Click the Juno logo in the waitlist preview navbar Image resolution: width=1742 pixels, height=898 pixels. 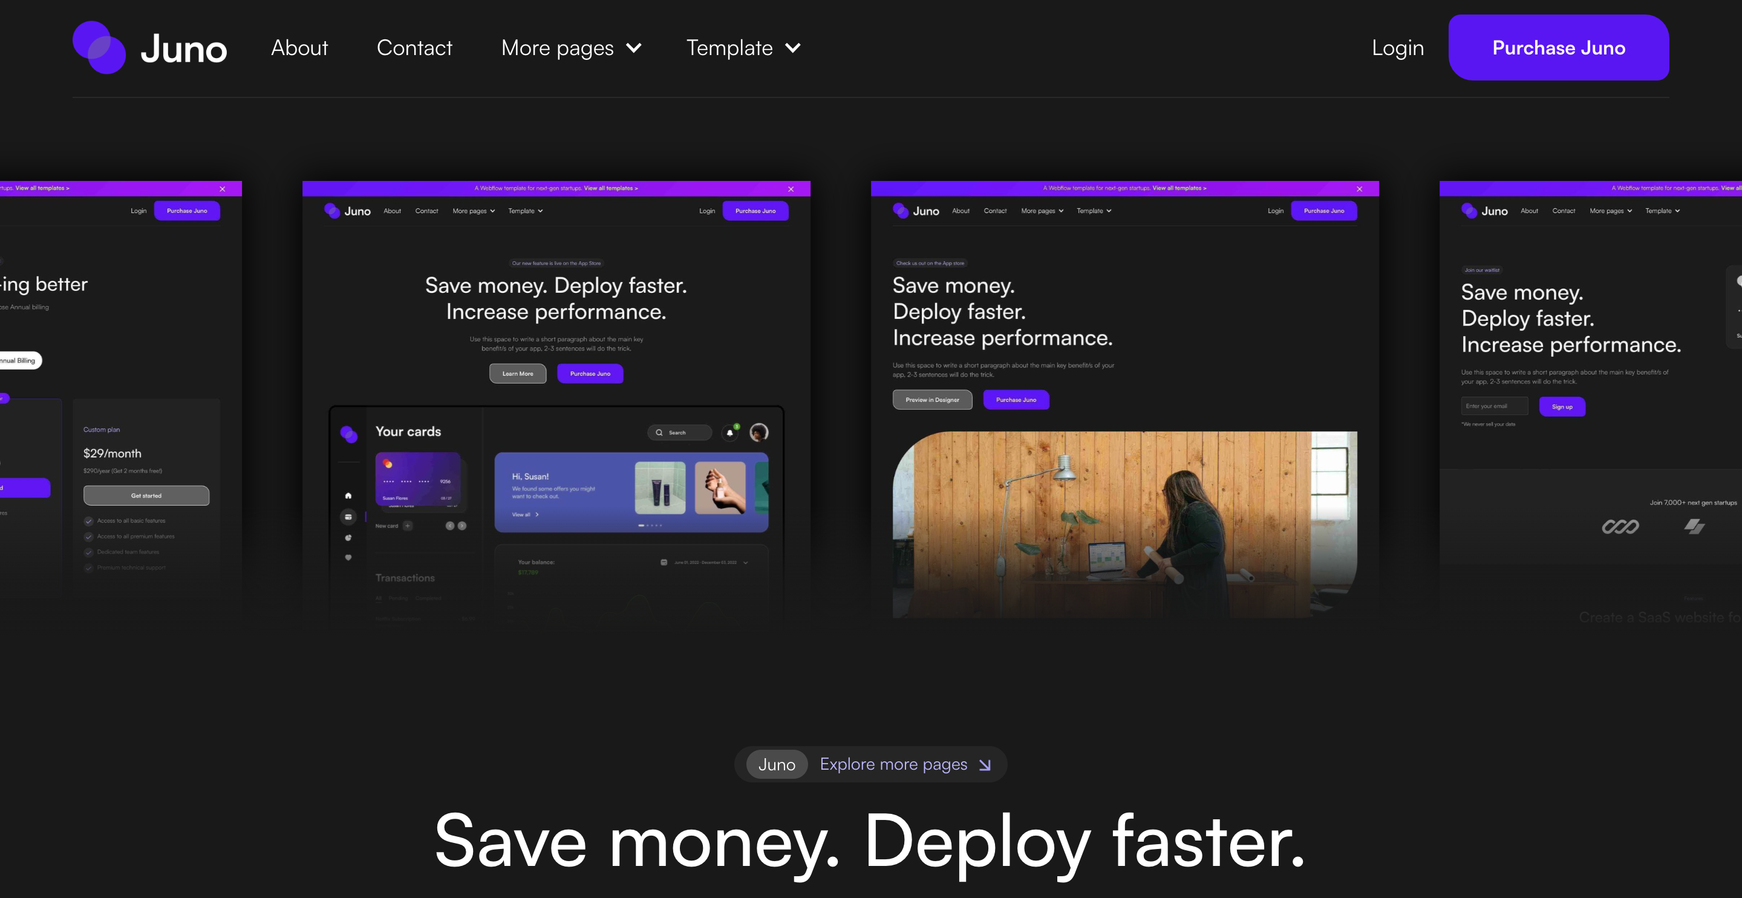pyautogui.click(x=1484, y=211)
